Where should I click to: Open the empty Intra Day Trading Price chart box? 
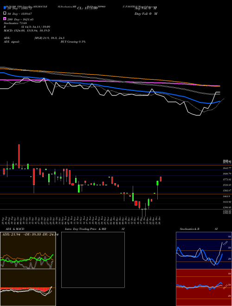pos(93,260)
